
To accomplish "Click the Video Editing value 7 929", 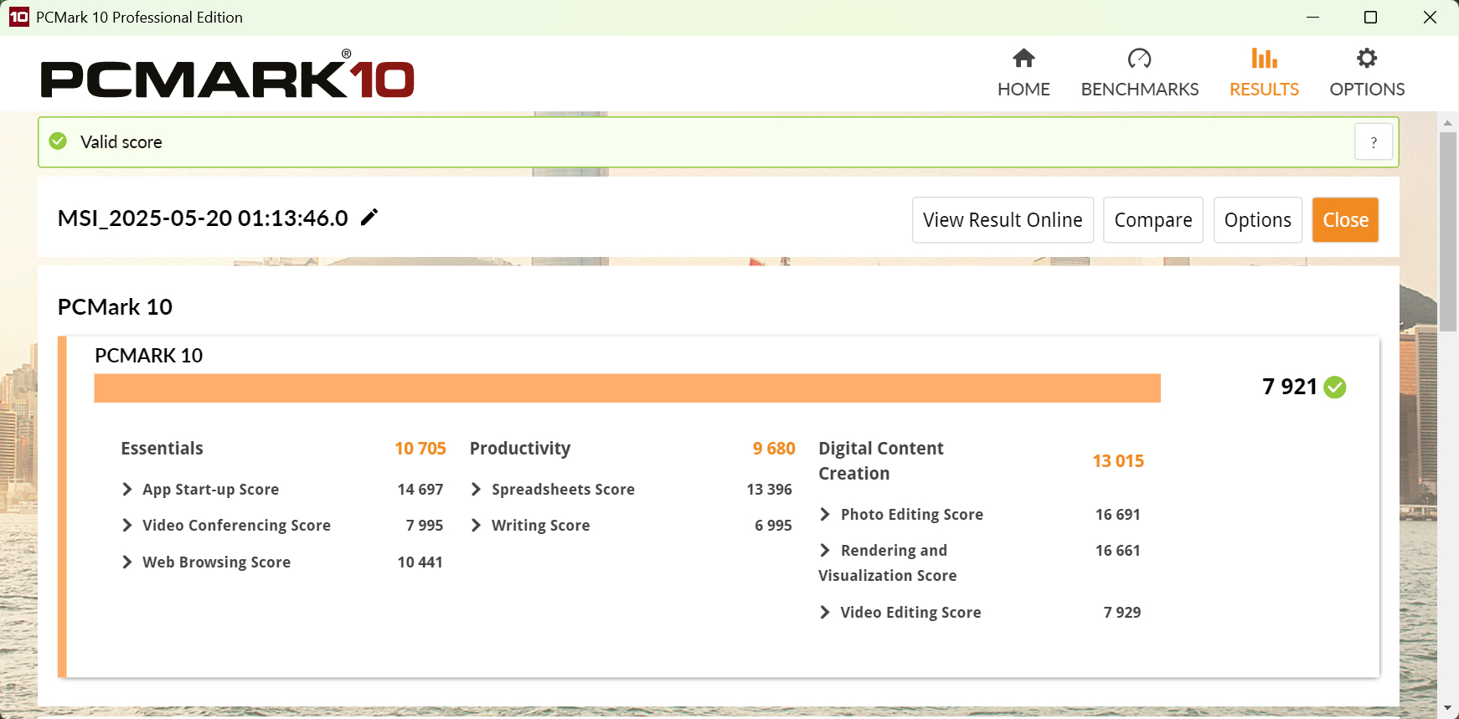I will point(1122,613).
